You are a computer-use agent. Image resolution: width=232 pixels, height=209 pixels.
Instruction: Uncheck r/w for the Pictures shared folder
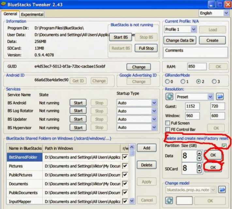point(125,166)
